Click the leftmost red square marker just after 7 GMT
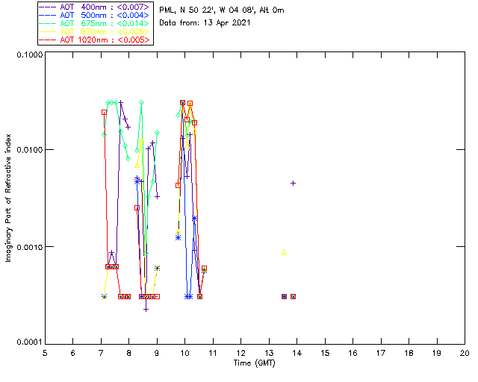The image size is (478, 382). (105, 112)
